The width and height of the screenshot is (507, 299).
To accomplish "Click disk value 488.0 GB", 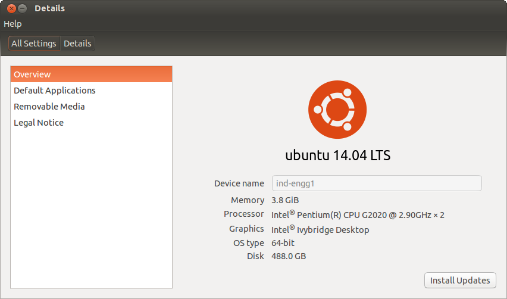I will [289, 256].
